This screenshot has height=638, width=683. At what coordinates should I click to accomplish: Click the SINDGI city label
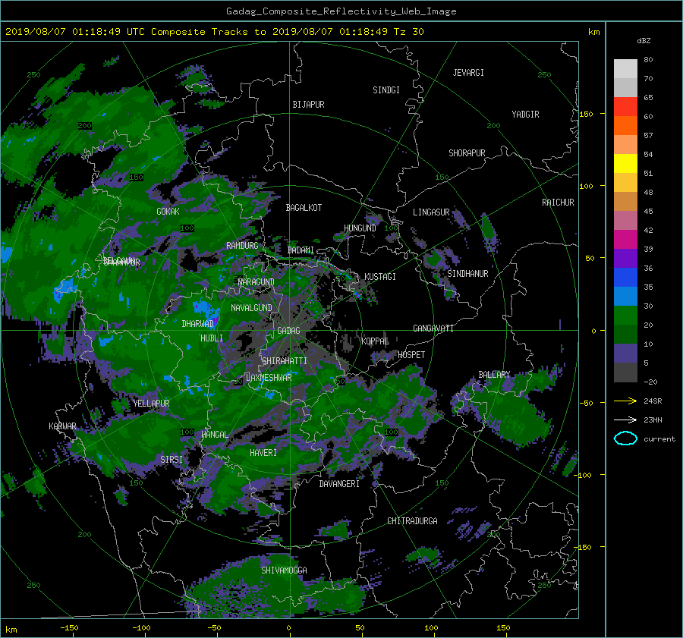click(386, 90)
